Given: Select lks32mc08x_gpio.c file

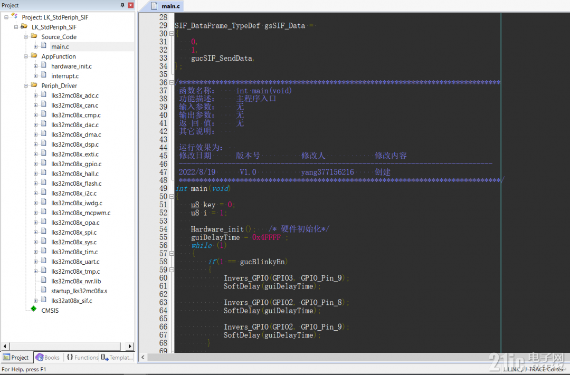Looking at the screenshot, I should pos(77,164).
